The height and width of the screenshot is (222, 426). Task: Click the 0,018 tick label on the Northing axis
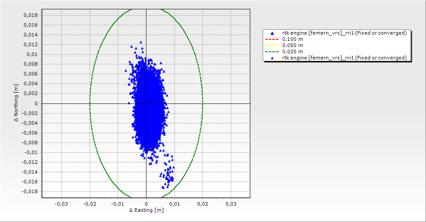point(30,15)
